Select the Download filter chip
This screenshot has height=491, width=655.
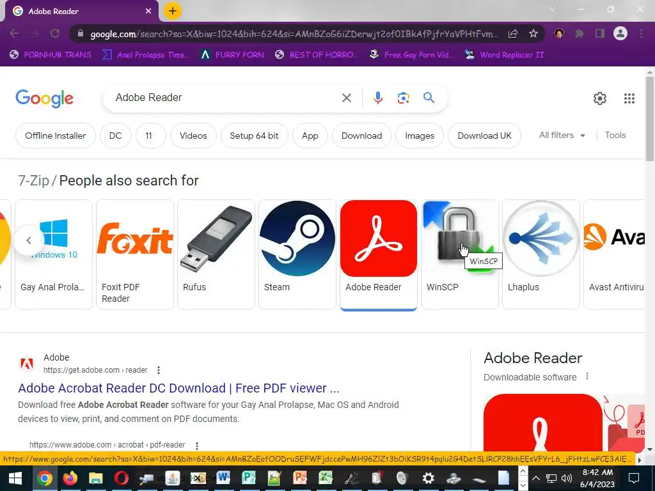click(x=361, y=136)
